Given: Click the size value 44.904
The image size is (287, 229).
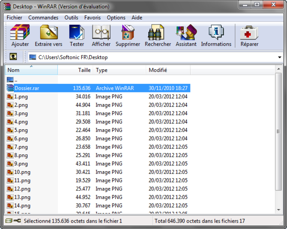Looking at the screenshot, I should (83, 105).
